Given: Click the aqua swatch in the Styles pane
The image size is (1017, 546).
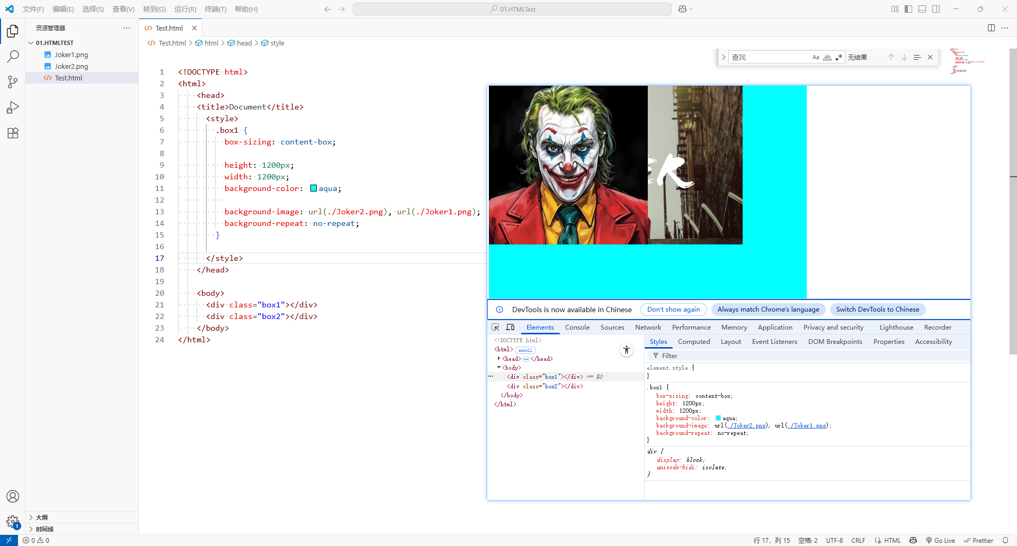Looking at the screenshot, I should (x=718, y=418).
